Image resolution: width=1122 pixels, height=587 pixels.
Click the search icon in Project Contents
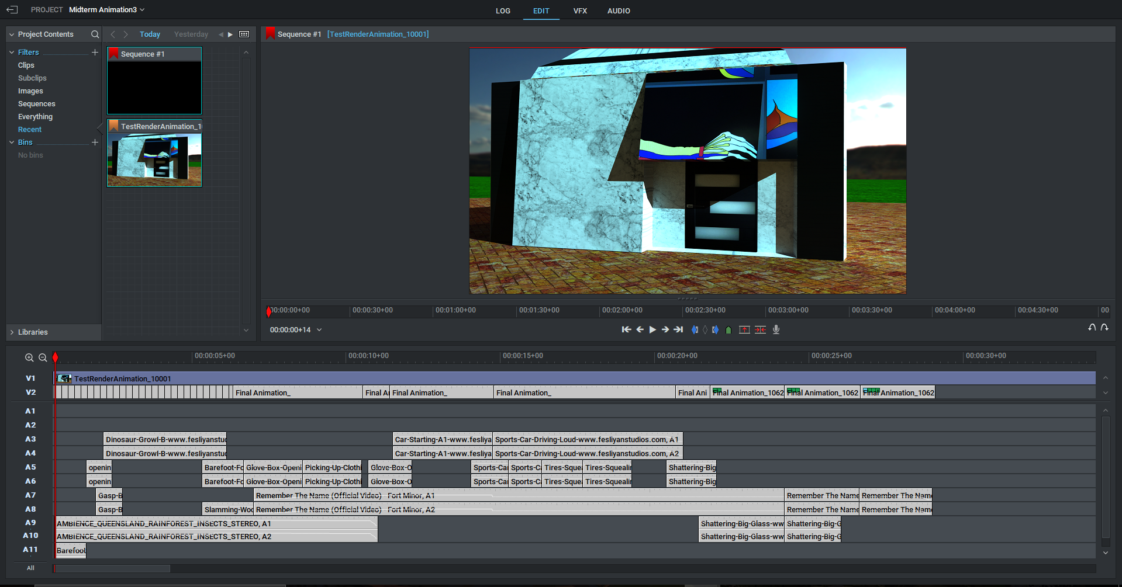tap(95, 34)
